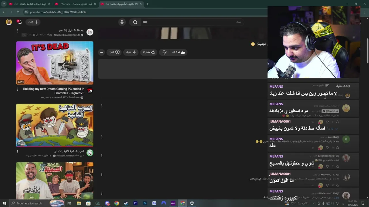Open the account avatar menu
The width and height of the screenshot is (369, 207).
tap(9, 22)
